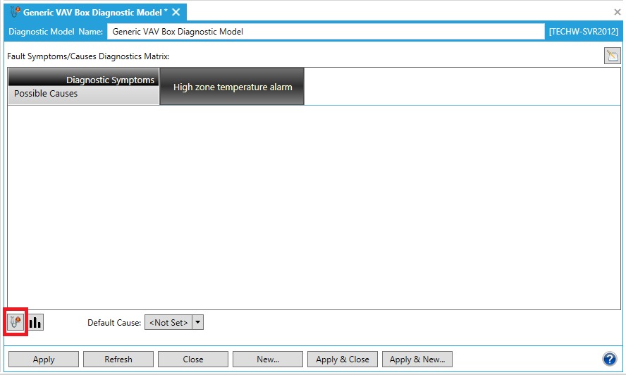Focus the Diagnostic Model Name text field
The height and width of the screenshot is (375, 626).
326,32
